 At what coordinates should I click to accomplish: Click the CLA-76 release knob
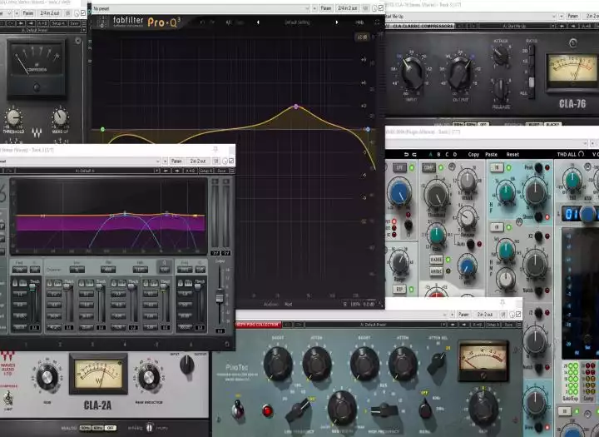point(501,89)
